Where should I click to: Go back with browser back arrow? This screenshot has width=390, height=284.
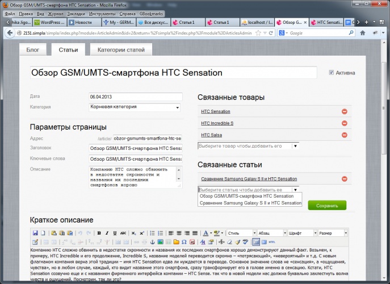[10, 33]
